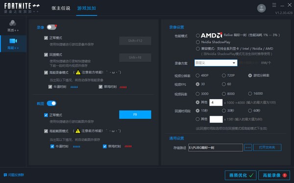The height and width of the screenshot is (183, 294).
Task: Open the 画质++ sidebar section
Action: click(x=13, y=26)
